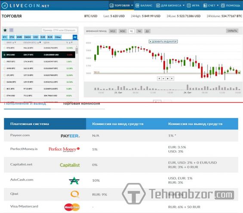Pan chart left with arrow button
Screen dimensions: 243x213
(x=159, y=79)
